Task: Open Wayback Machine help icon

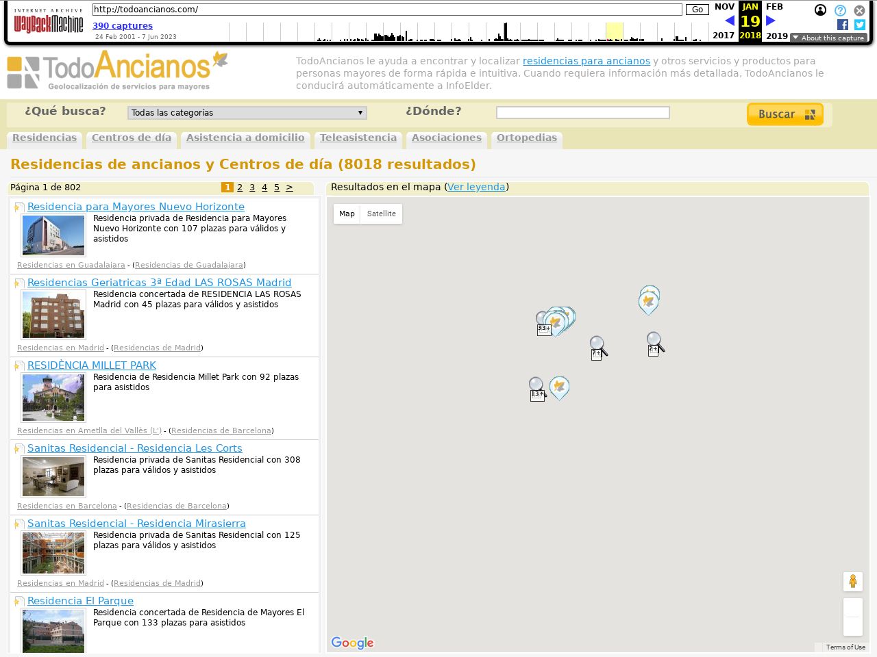Action: pos(840,10)
